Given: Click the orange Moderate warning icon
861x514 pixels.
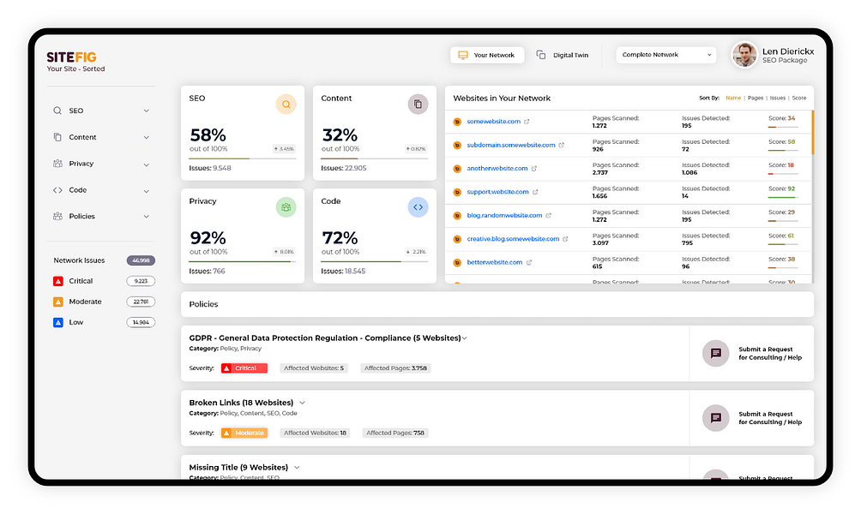Looking at the screenshot, I should pos(57,302).
